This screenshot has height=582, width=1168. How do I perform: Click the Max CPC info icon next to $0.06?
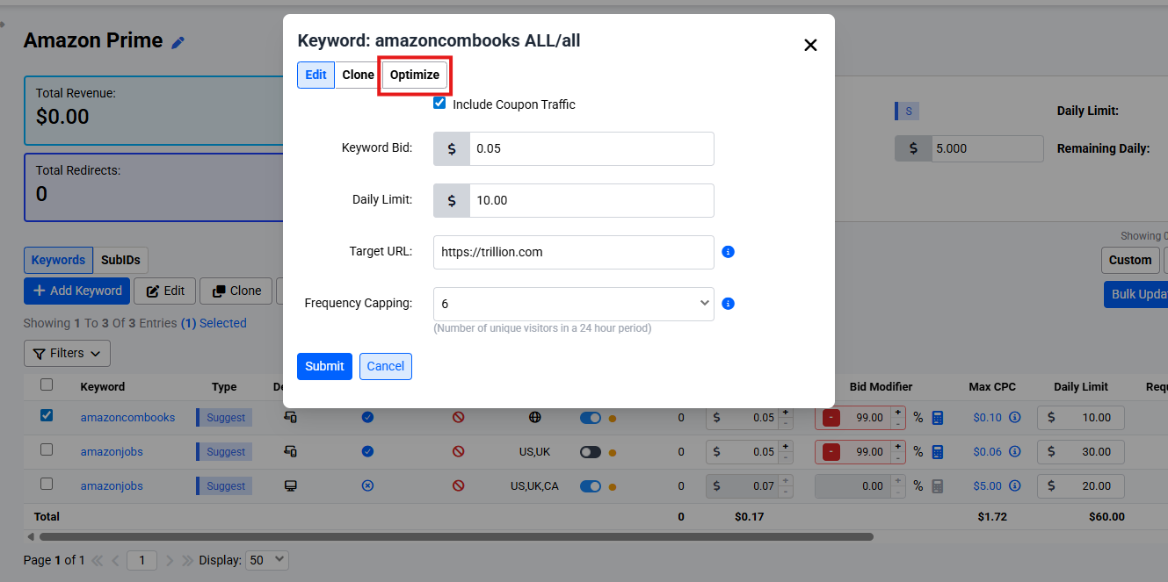pyautogui.click(x=1015, y=452)
